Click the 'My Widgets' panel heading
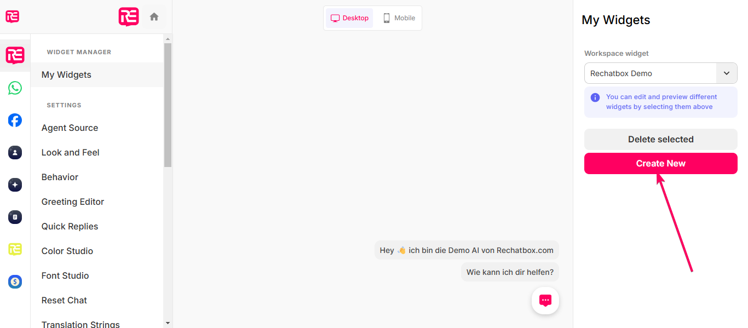The image size is (748, 328). [x=616, y=20]
